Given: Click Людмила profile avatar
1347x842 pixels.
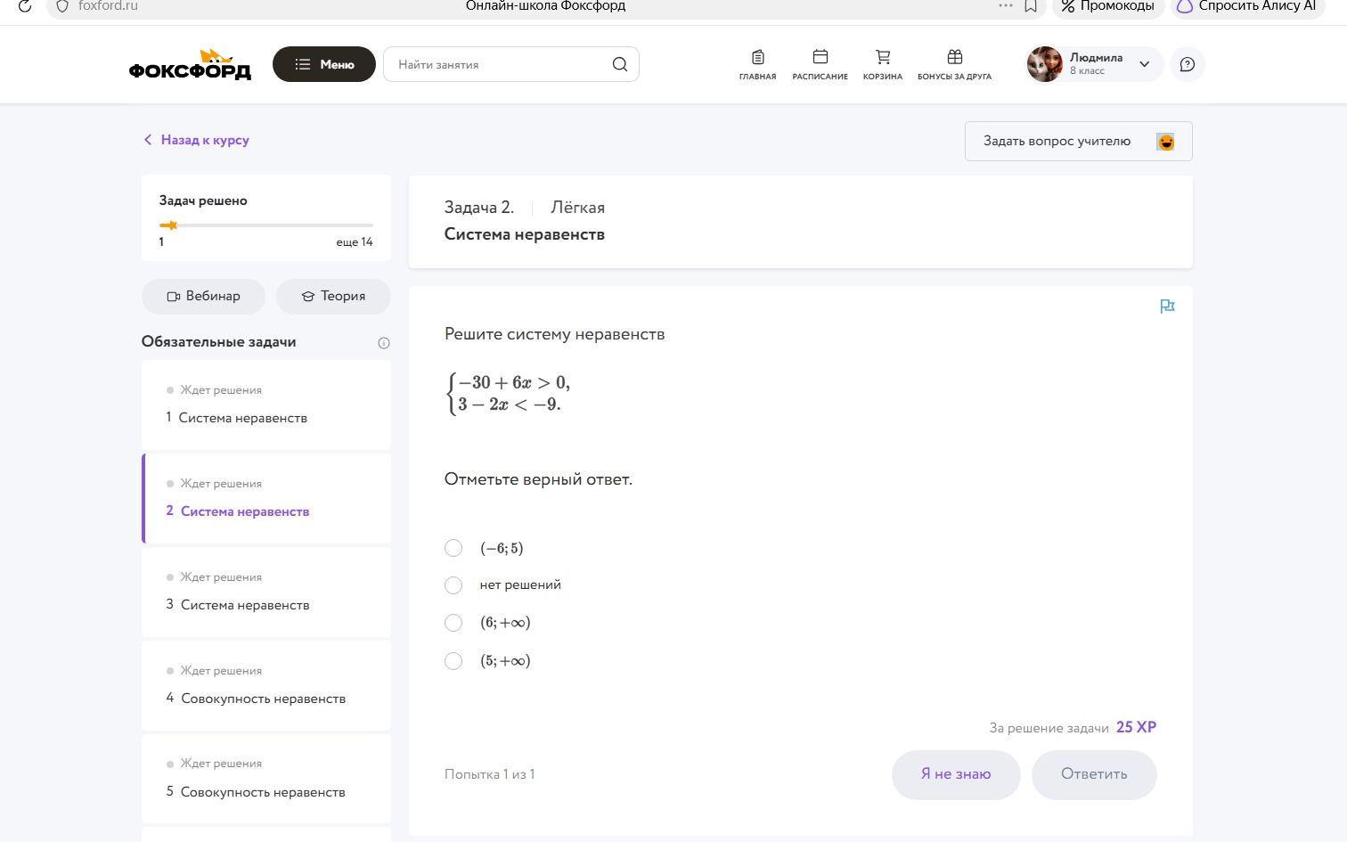Looking at the screenshot, I should pyautogui.click(x=1045, y=64).
